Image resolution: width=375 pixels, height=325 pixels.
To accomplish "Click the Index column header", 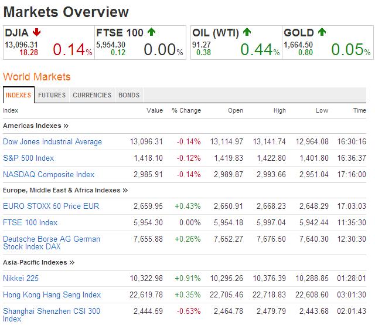I will click(x=11, y=110).
